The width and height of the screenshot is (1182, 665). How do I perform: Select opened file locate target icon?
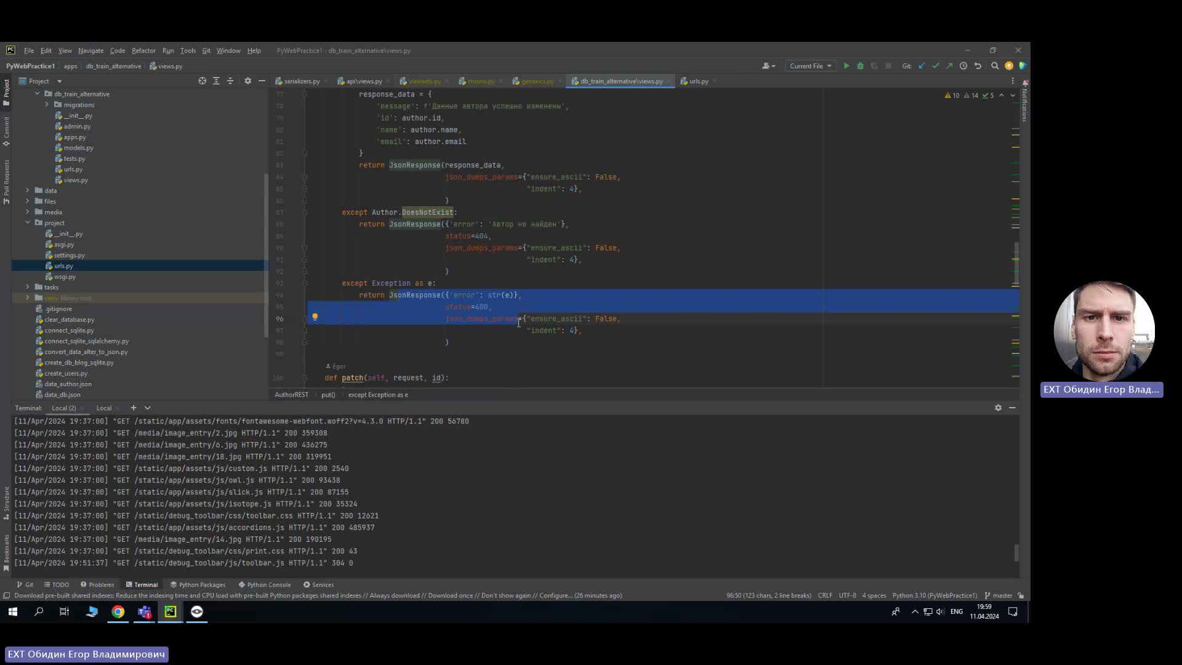pyautogui.click(x=202, y=81)
